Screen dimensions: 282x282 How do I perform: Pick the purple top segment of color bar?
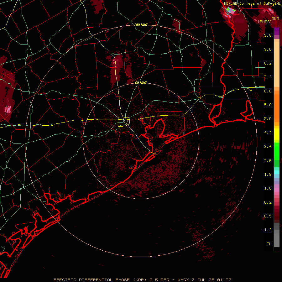pos(277,32)
